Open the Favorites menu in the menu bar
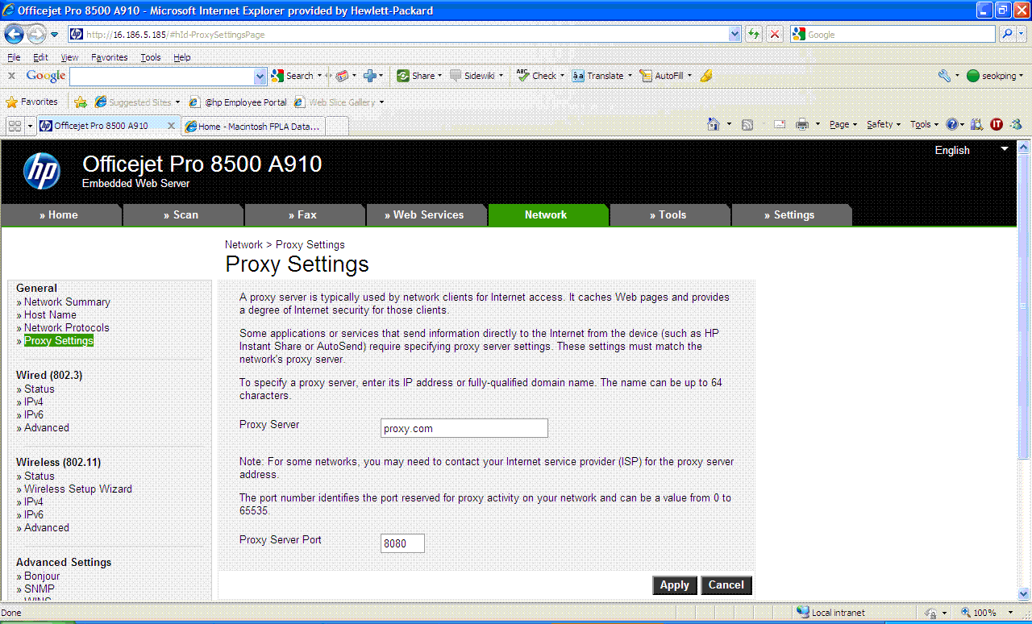This screenshot has height=624, width=1032. (109, 57)
